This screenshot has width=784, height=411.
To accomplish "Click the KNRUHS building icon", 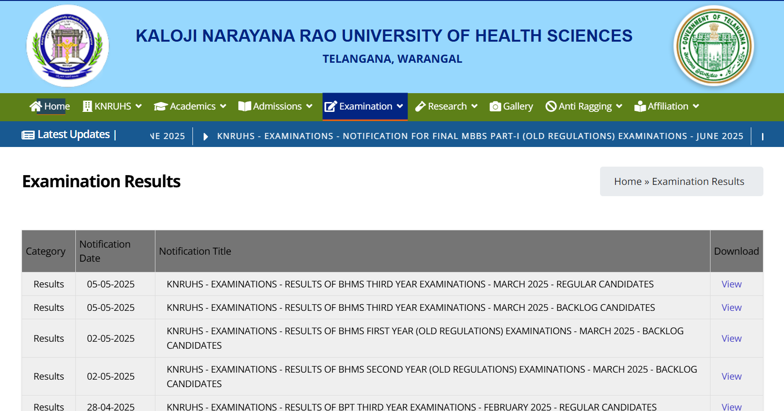I will click(87, 106).
